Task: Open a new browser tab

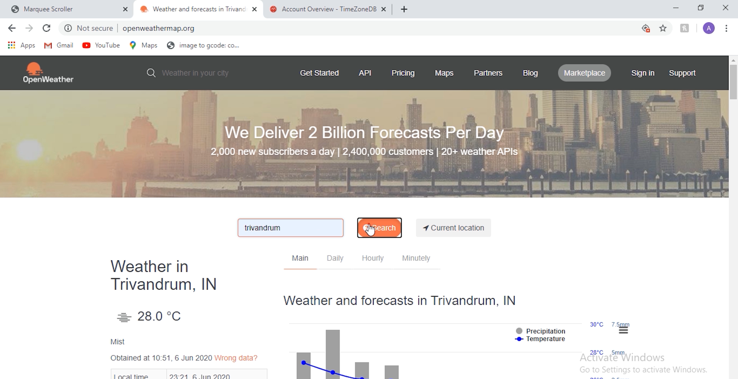Action: 404,9
